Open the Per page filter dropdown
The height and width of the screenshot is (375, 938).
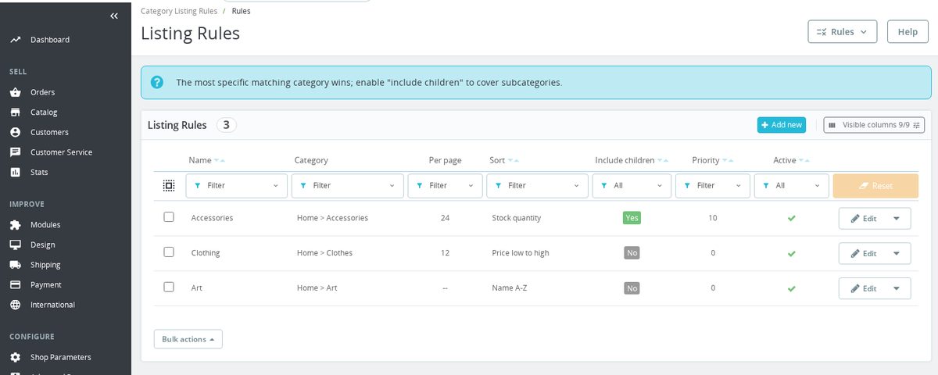[x=445, y=186]
